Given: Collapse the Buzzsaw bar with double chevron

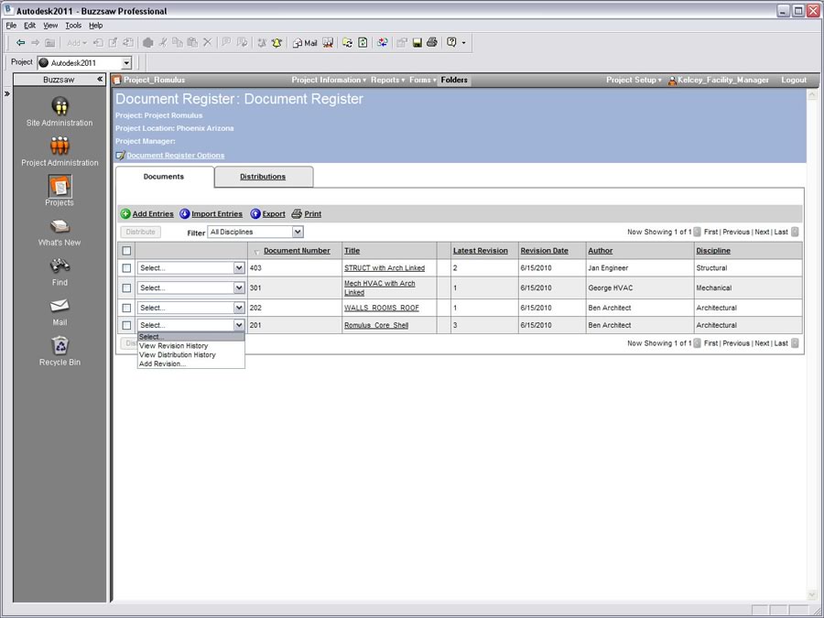Looking at the screenshot, I should coord(100,80).
